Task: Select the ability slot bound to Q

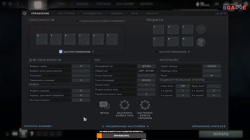Action: [42, 39]
